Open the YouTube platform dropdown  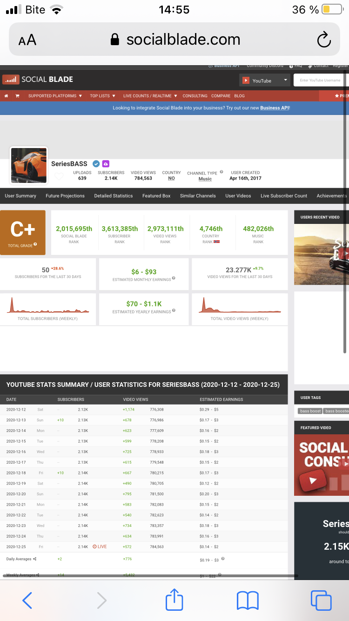coord(265,81)
